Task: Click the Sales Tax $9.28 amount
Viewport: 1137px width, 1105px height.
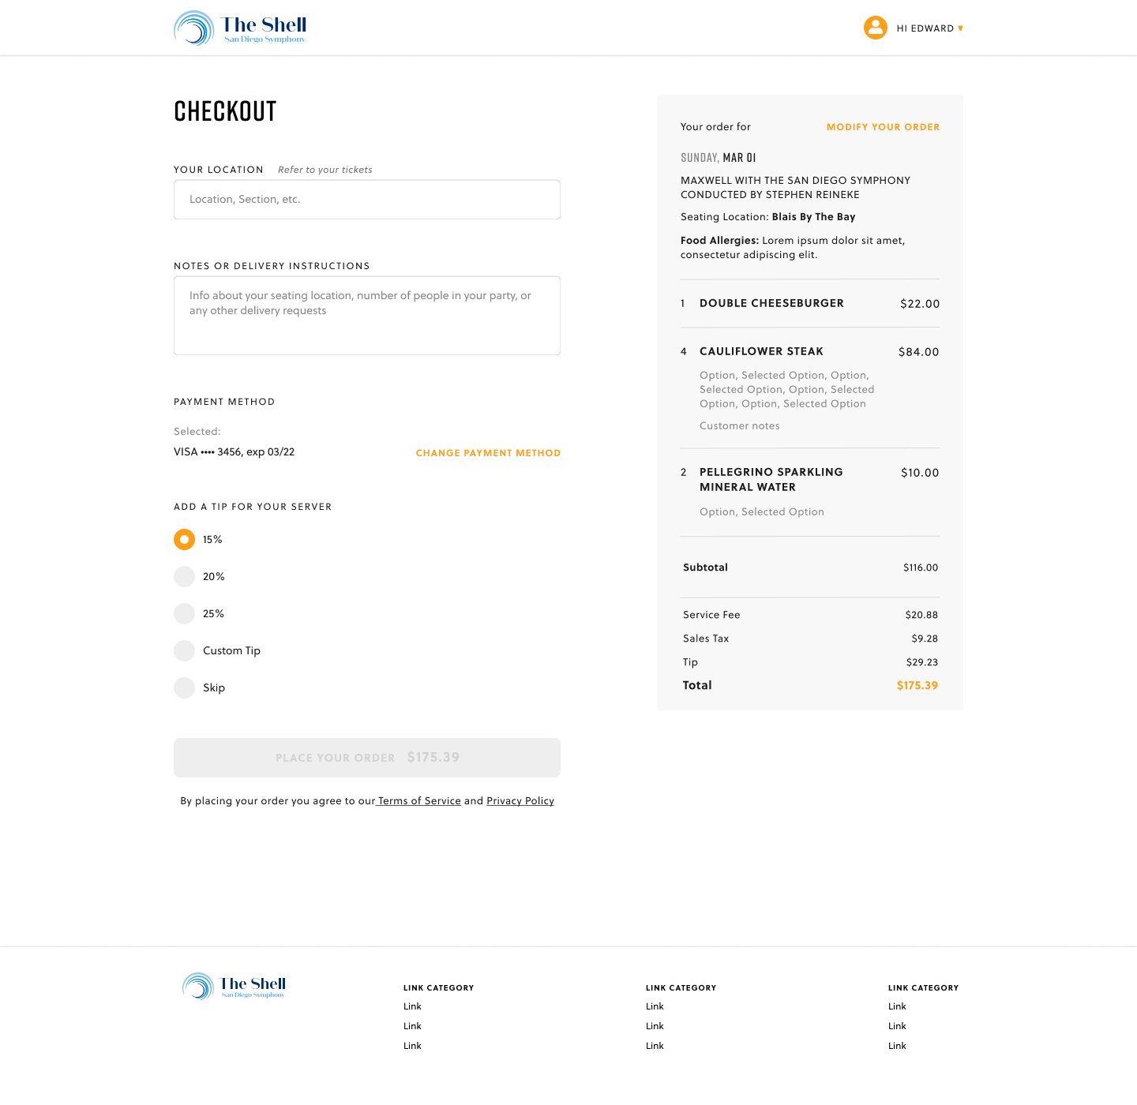Action: tap(925, 639)
